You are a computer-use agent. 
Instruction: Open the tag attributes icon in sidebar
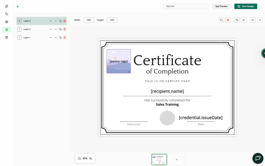[7, 14]
